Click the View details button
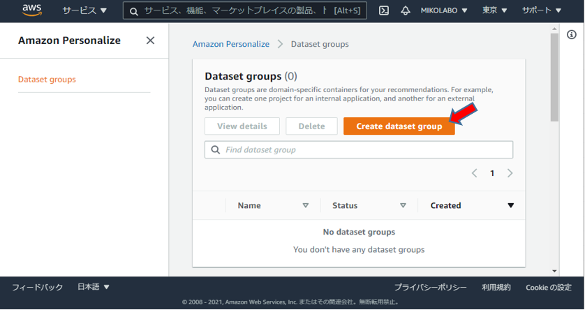The width and height of the screenshot is (585, 310). click(x=242, y=126)
